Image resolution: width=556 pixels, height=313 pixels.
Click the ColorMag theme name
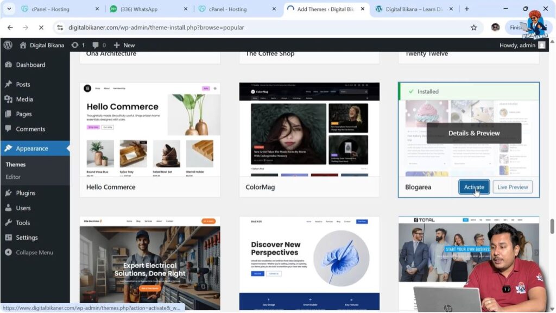coord(260,187)
